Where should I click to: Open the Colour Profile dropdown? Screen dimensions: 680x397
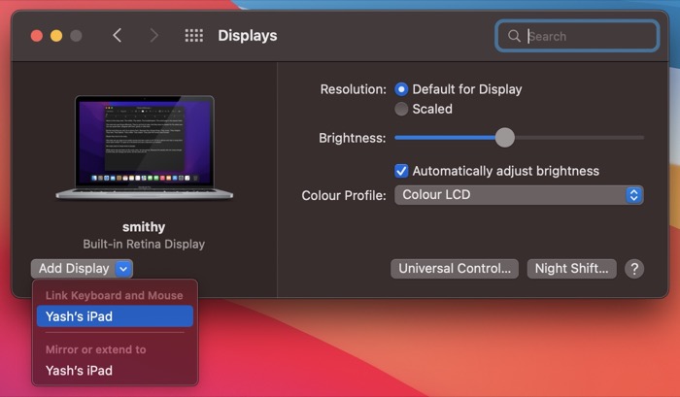pyautogui.click(x=518, y=195)
